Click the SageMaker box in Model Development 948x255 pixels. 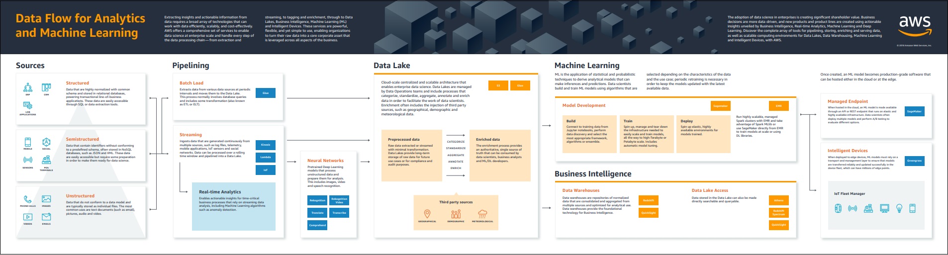point(721,106)
